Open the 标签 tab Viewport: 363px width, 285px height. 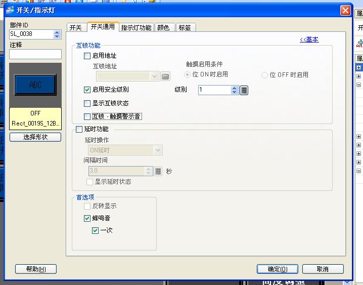[x=185, y=27]
